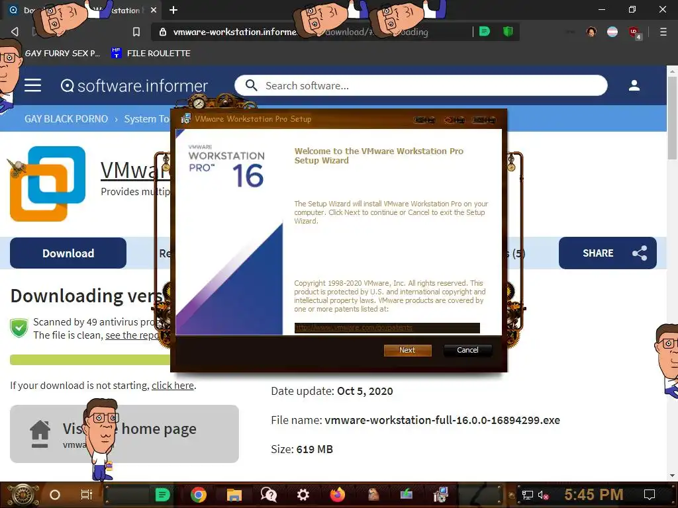Open the installer download taskbar icon
The height and width of the screenshot is (508, 678).
tap(406, 495)
